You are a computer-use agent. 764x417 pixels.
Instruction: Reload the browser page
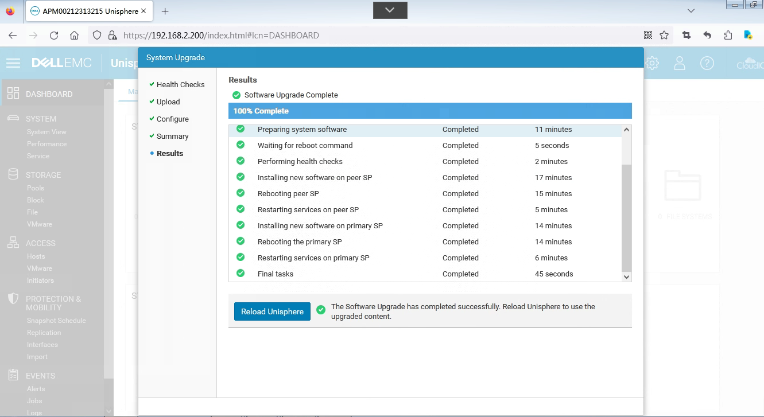[54, 36]
